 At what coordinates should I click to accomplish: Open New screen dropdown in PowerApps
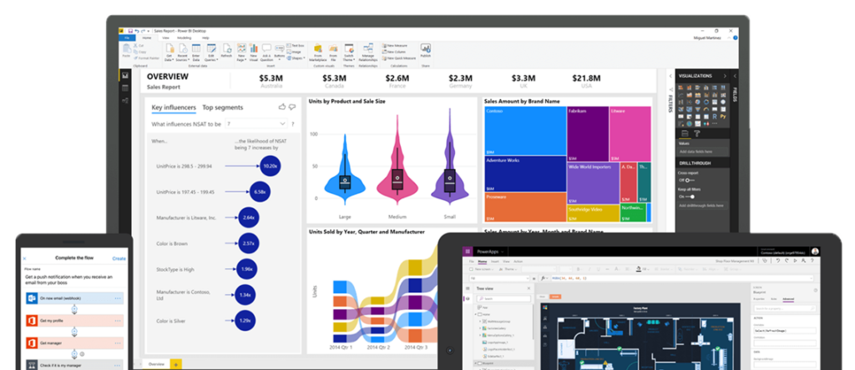480,269
